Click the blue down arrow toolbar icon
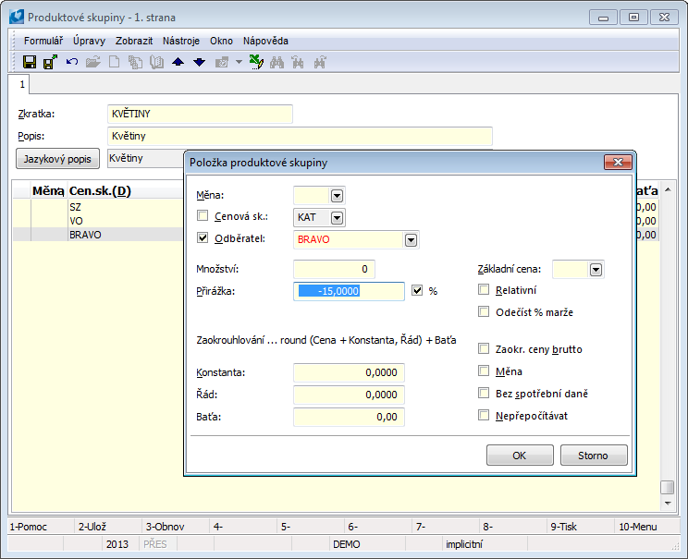This screenshot has width=688, height=559. (199, 62)
